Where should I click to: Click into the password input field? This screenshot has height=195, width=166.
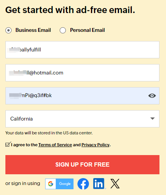click(x=82, y=96)
